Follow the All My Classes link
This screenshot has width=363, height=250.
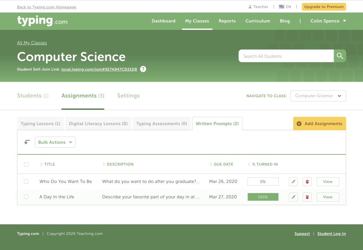32,43
